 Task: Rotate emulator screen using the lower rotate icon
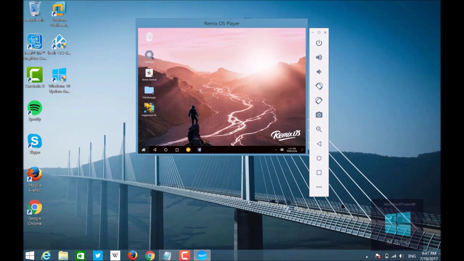click(x=319, y=100)
